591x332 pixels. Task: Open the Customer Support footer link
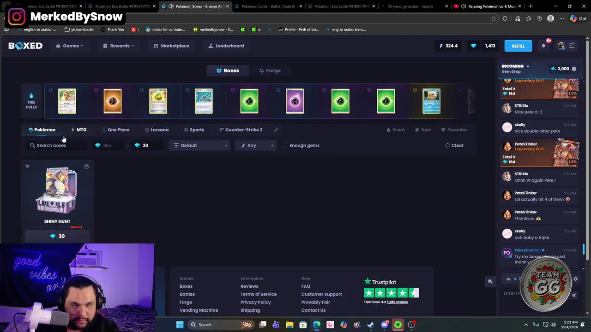tap(321, 294)
